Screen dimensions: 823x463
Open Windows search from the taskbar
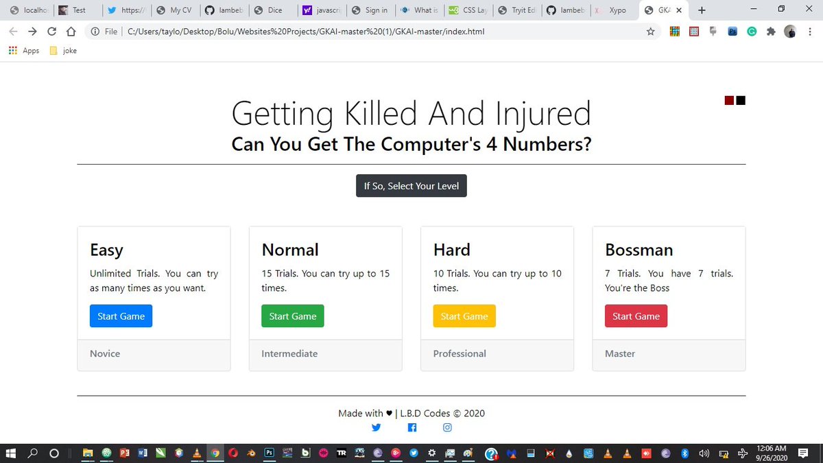(x=33, y=453)
